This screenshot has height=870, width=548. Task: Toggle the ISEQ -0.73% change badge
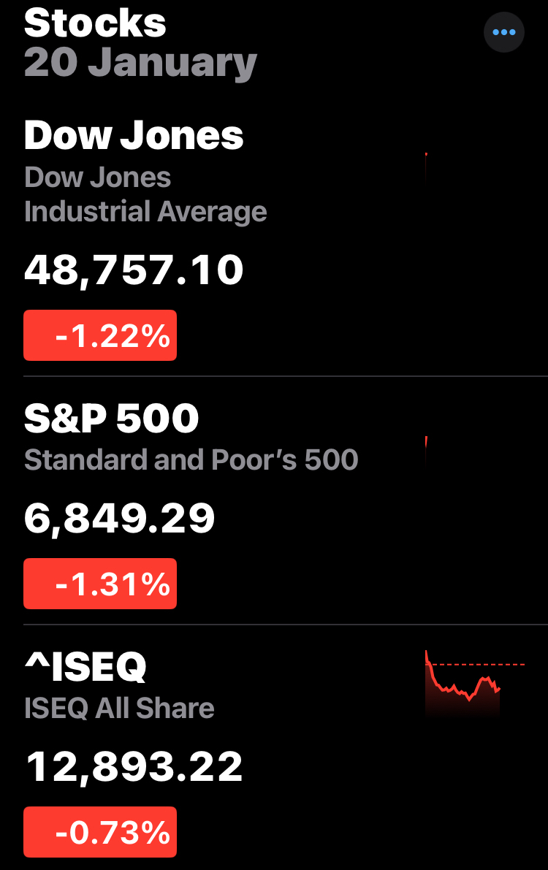100,832
